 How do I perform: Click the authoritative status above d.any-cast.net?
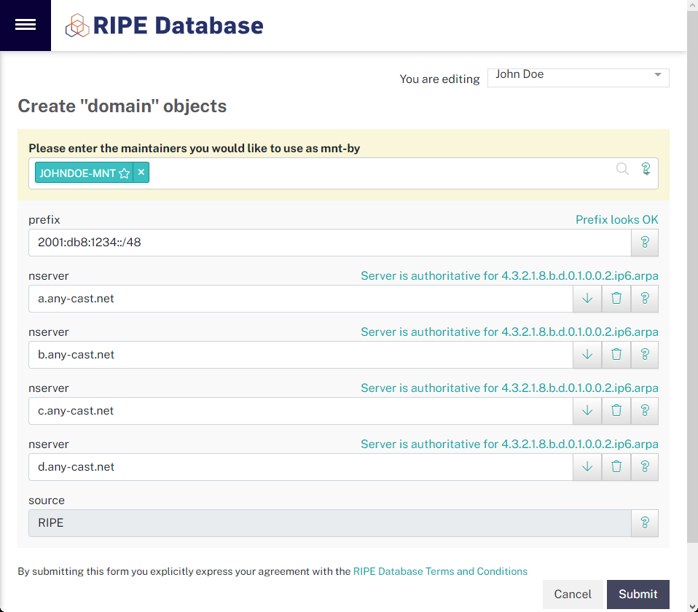coord(509,444)
